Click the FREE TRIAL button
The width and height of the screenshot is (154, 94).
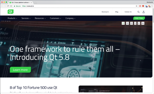coord(139,18)
